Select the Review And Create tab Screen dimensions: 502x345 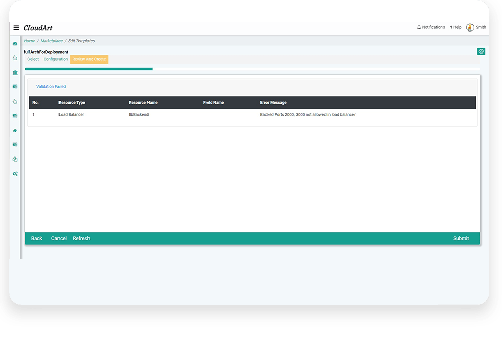point(89,59)
